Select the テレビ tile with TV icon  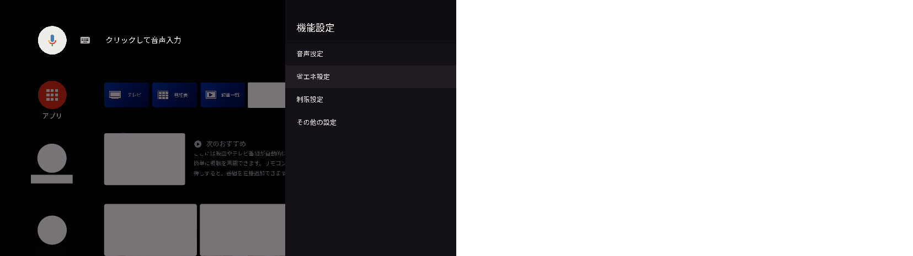click(x=126, y=95)
